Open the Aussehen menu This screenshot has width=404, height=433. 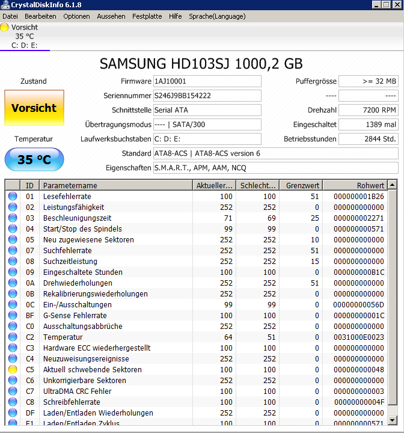(111, 16)
